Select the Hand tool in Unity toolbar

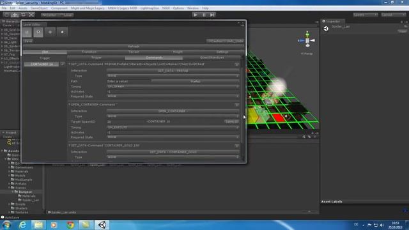(6, 15)
